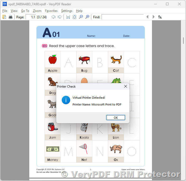
Task: Open the Zoom menu
Action: tap(37, 11)
